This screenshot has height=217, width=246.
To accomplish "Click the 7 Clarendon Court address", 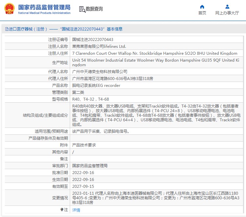I will pyautogui.click(x=155, y=53).
